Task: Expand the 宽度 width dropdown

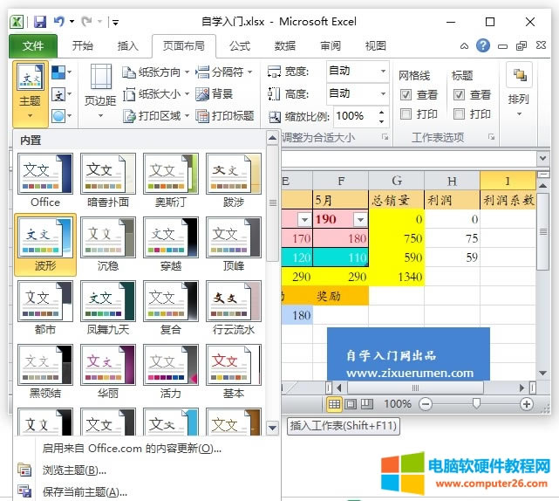Action: [383, 71]
